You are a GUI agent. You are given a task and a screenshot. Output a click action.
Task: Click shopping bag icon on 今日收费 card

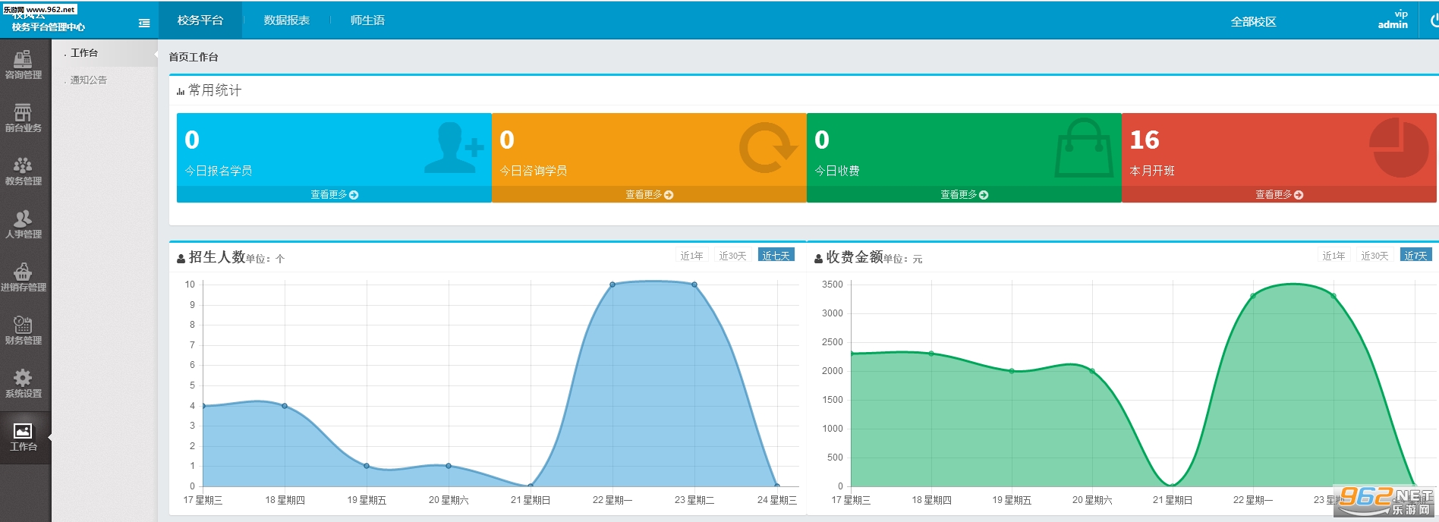click(x=1084, y=148)
